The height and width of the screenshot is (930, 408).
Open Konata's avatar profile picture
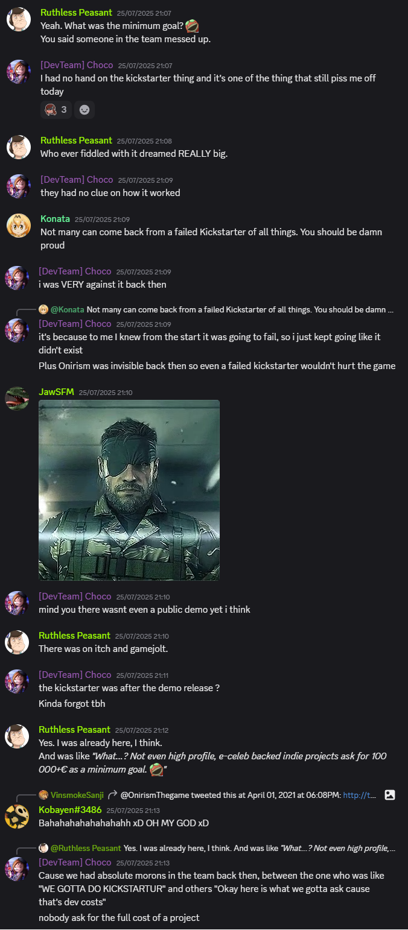tap(18, 226)
